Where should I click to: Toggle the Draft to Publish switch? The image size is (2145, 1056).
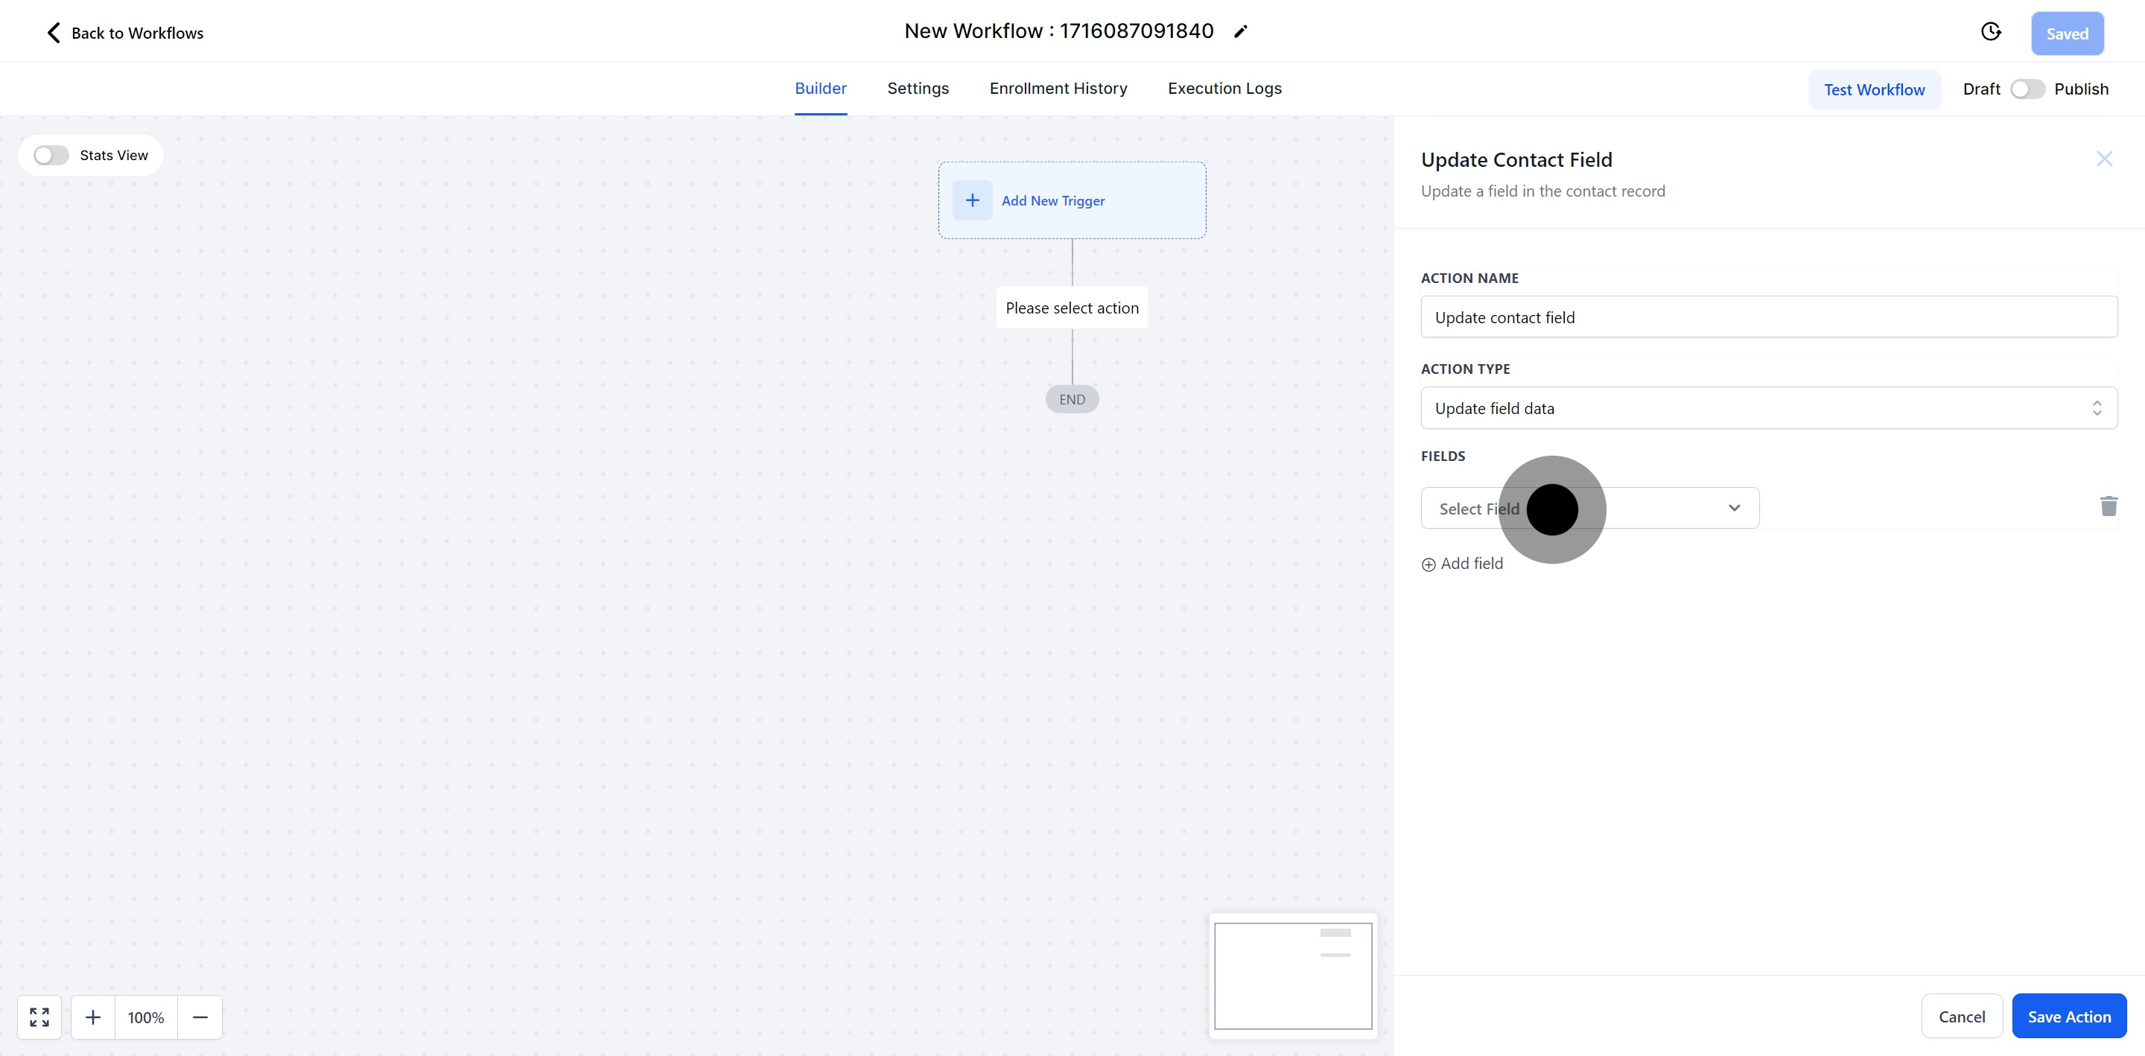coord(2027,89)
